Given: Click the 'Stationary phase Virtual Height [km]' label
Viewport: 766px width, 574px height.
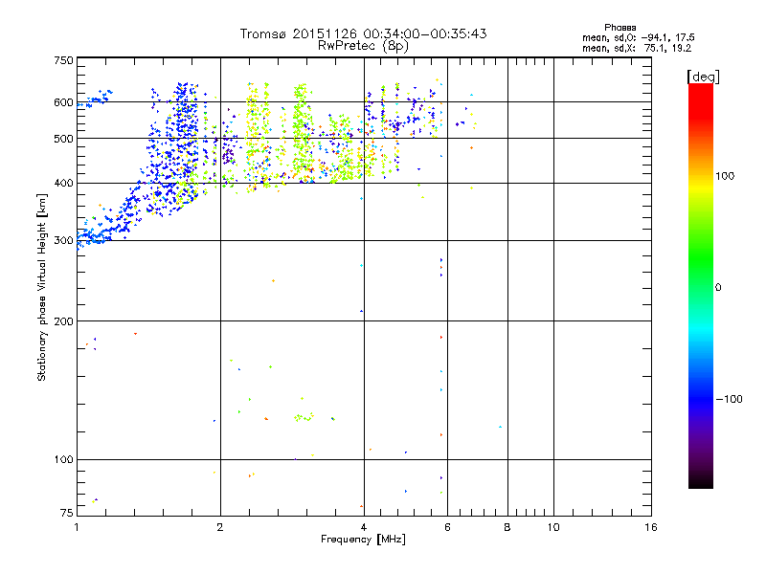Looking at the screenshot, I should (x=42, y=288).
